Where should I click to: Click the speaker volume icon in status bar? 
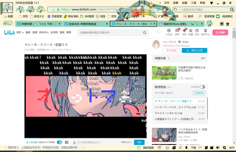coord(218,148)
